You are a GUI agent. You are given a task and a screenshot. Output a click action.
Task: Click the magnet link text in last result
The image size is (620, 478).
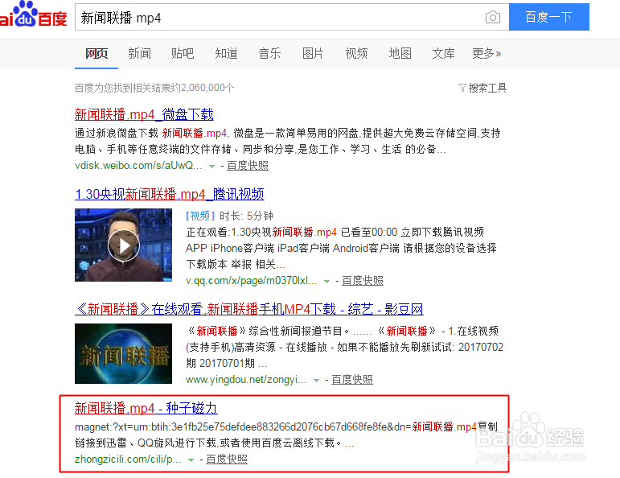276,427
